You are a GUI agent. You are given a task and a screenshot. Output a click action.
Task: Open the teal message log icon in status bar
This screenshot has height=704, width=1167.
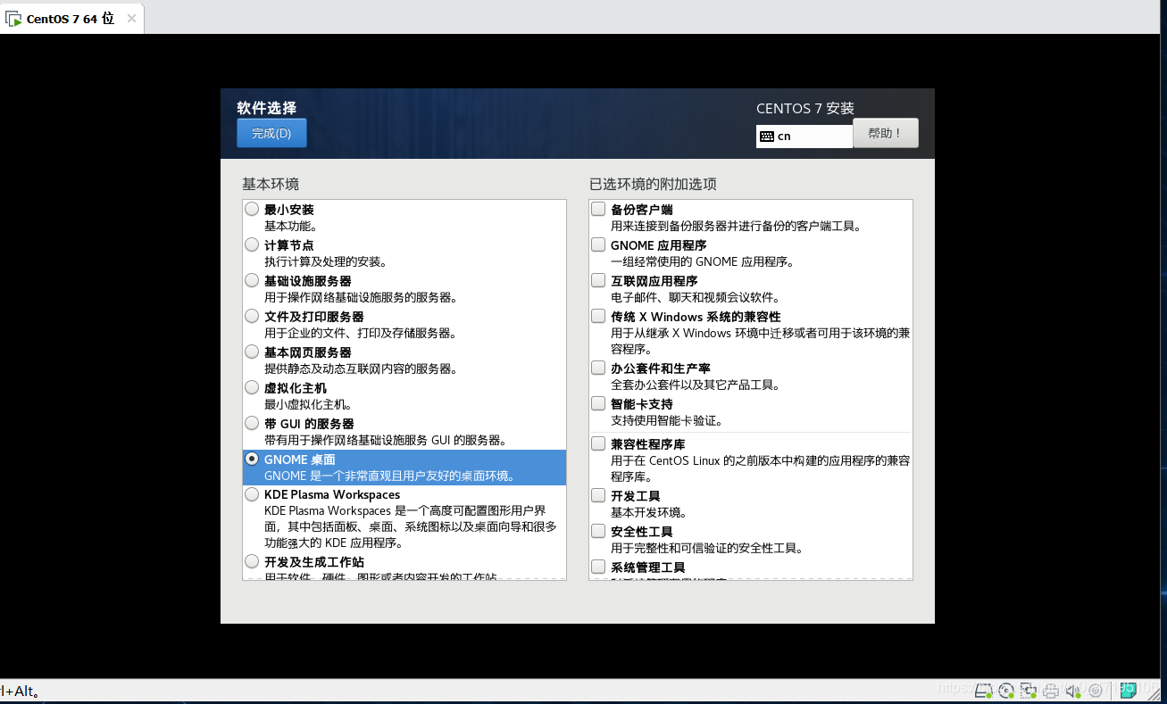point(1129,690)
